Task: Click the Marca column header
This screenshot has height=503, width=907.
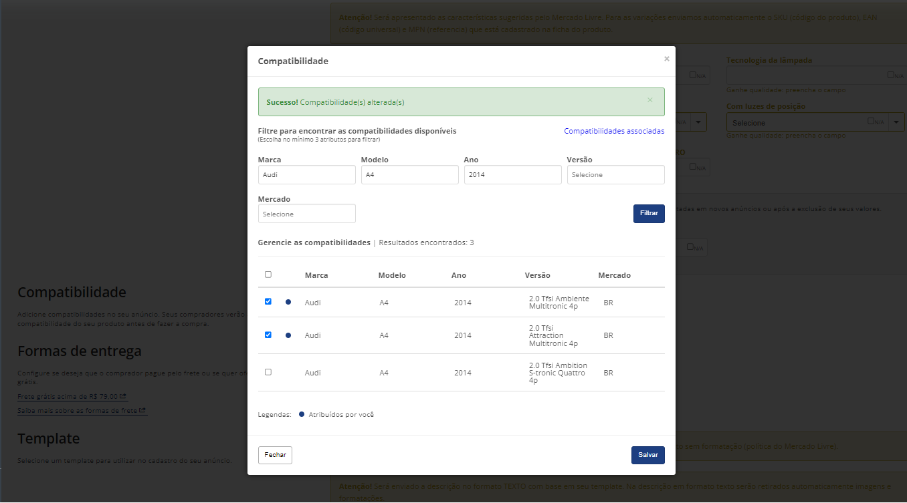Action: pyautogui.click(x=316, y=275)
